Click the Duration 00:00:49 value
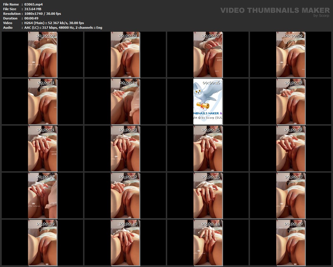The width and height of the screenshot is (333, 267). coord(31,18)
